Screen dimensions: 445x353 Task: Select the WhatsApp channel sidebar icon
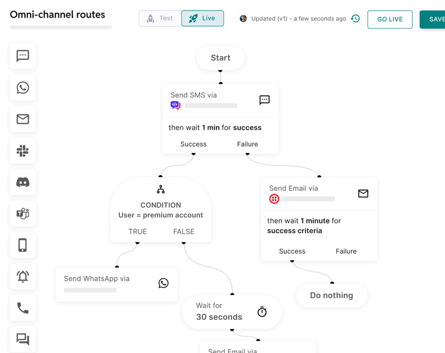tap(23, 88)
